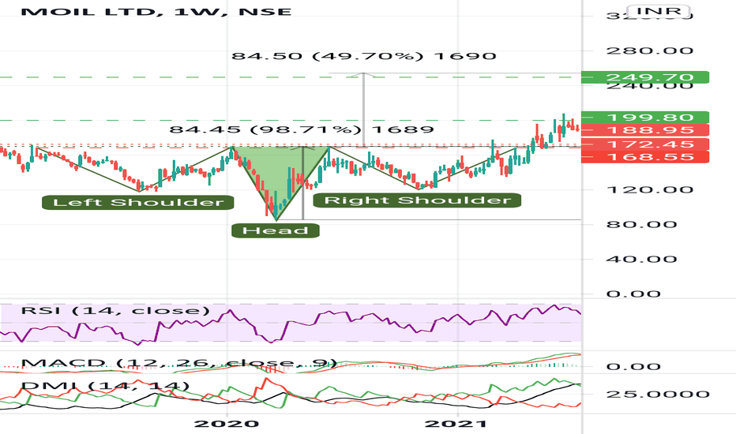Screen dimensions: 736x434
Task: Select the Right Shoulder label
Action: (417, 200)
